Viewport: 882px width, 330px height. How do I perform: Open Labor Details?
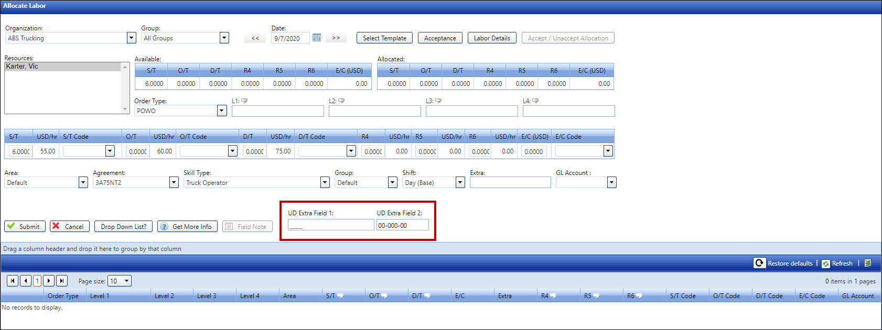click(x=492, y=38)
